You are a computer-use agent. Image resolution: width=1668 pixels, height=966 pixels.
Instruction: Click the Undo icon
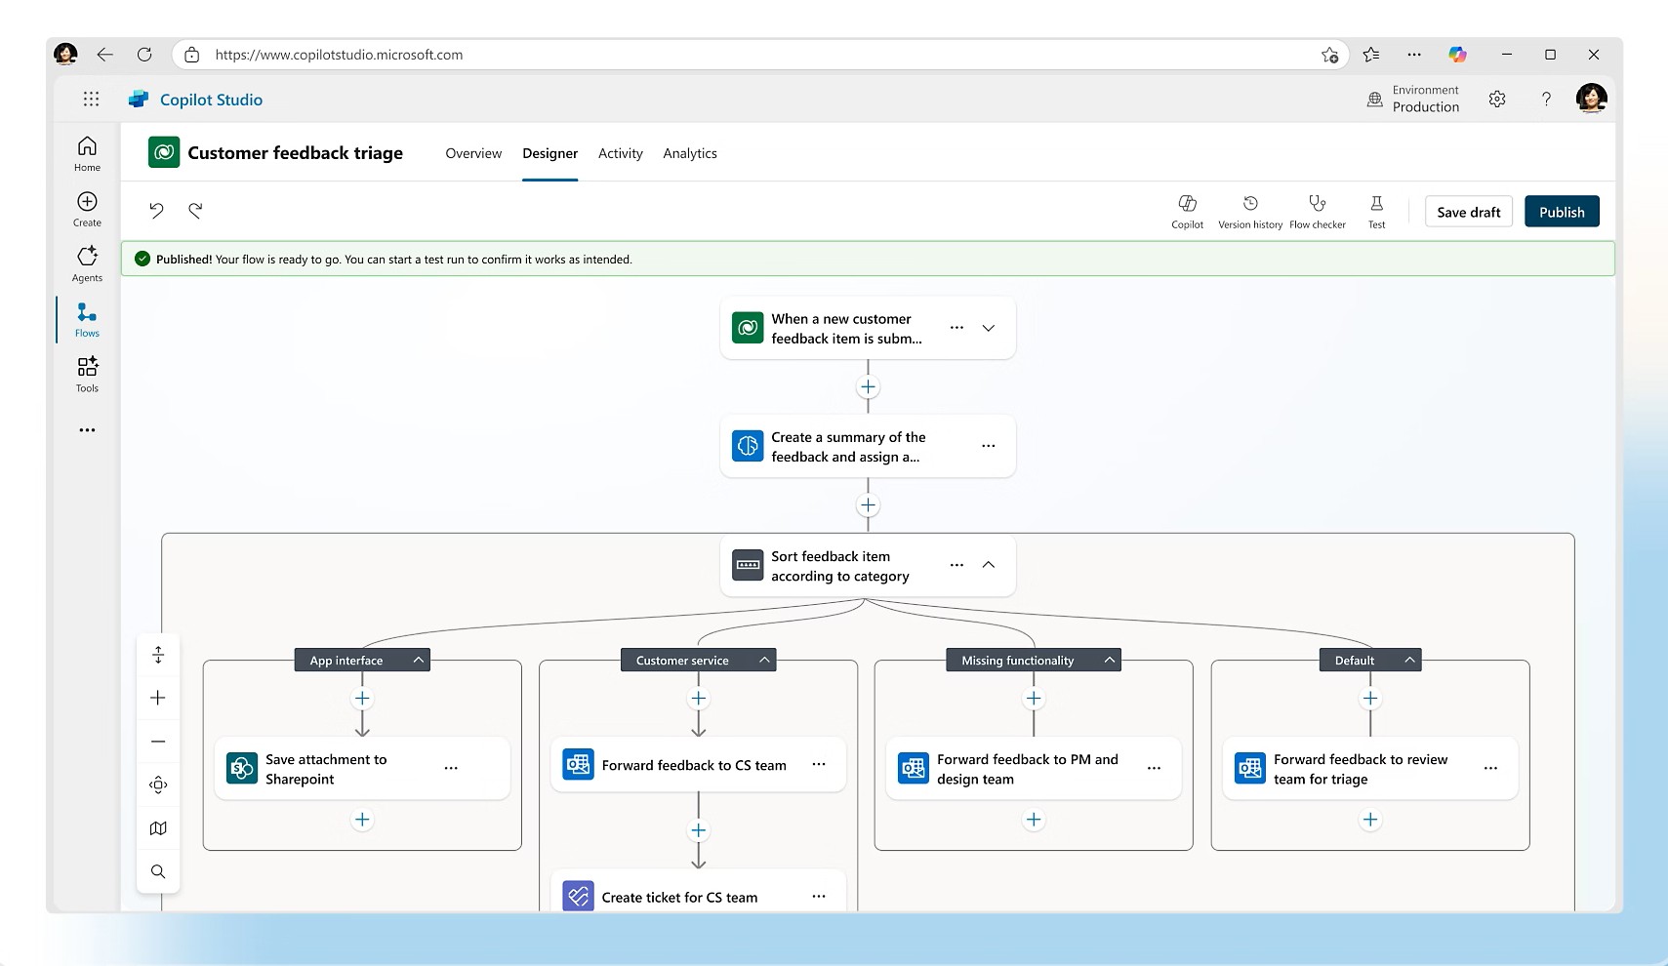pyautogui.click(x=157, y=210)
